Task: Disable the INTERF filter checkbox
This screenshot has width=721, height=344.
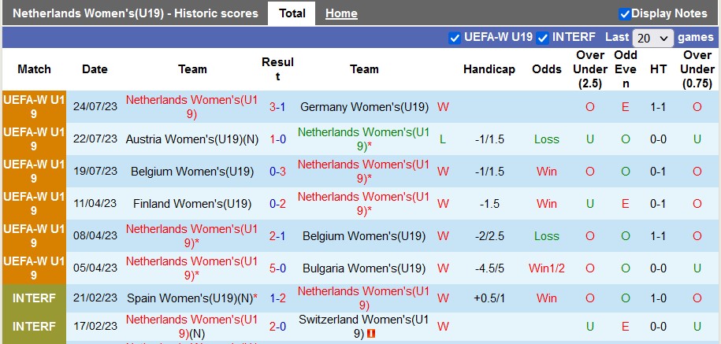Action: tap(543, 38)
